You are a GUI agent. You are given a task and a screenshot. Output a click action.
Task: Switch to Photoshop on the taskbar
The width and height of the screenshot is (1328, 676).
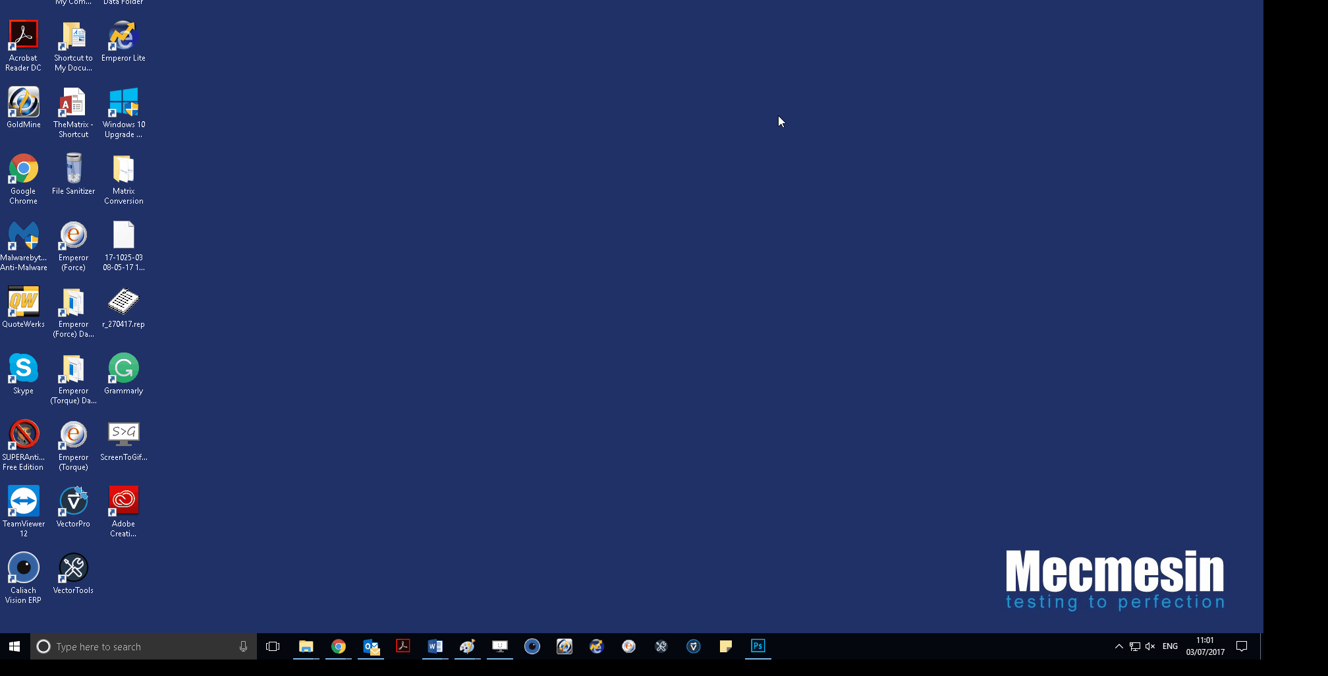758,646
